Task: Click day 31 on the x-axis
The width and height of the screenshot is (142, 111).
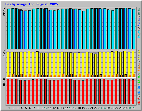Action: (x=133, y=108)
